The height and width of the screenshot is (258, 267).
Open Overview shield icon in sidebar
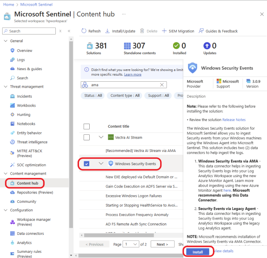pyautogui.click(x=12, y=50)
